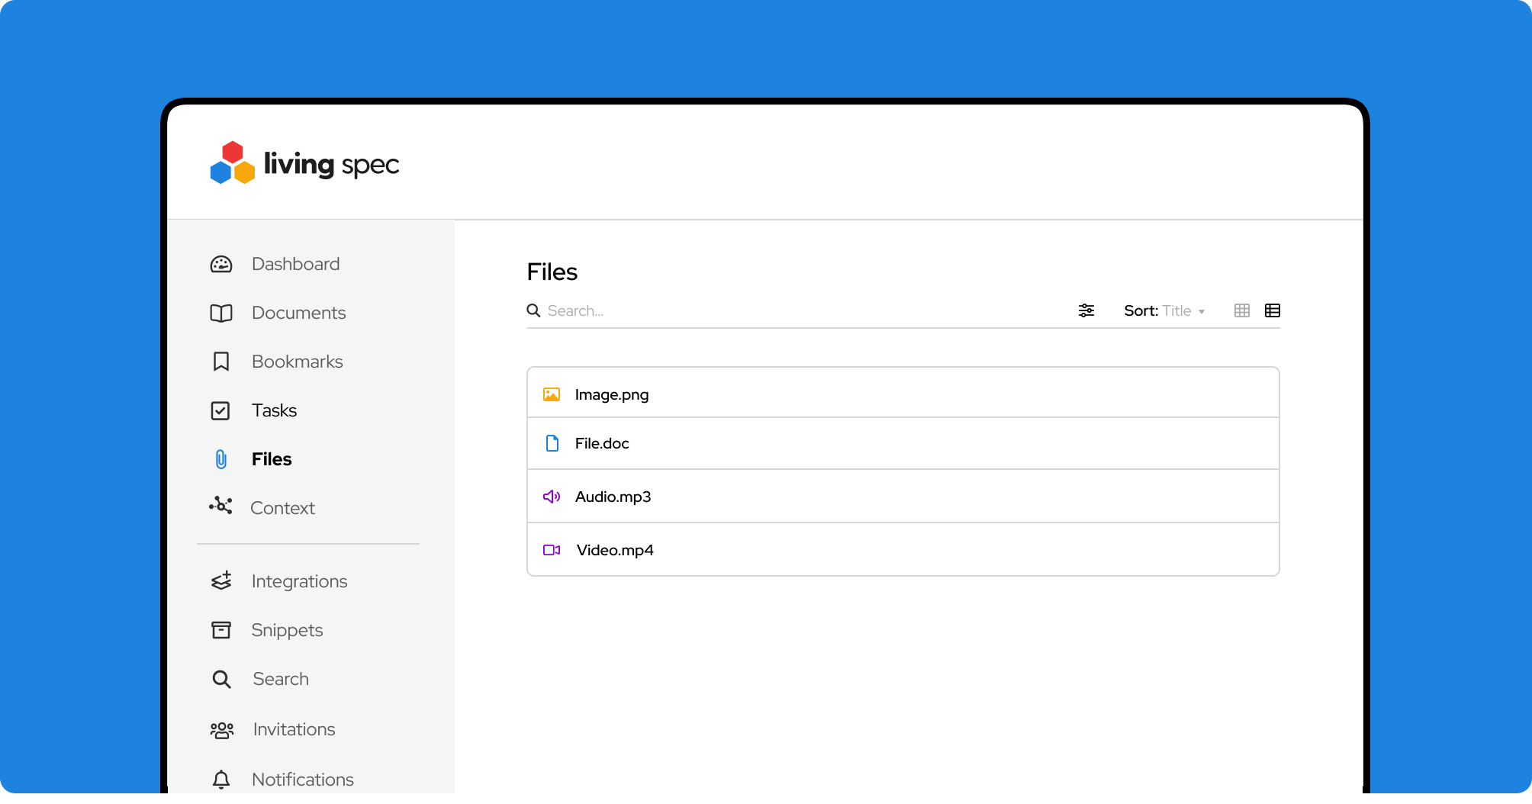Click the Snippets archive box icon
Image resolution: width=1532 pixels, height=804 pixels.
click(x=221, y=630)
